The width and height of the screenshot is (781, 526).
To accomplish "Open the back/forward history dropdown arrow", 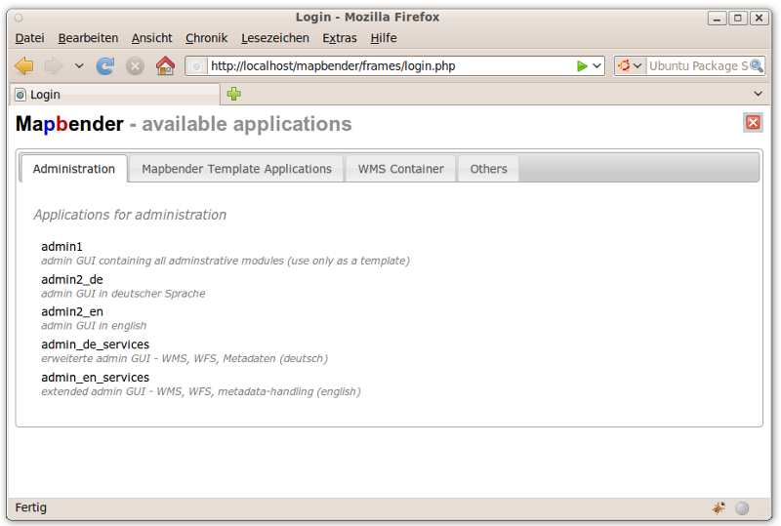I will 79,66.
